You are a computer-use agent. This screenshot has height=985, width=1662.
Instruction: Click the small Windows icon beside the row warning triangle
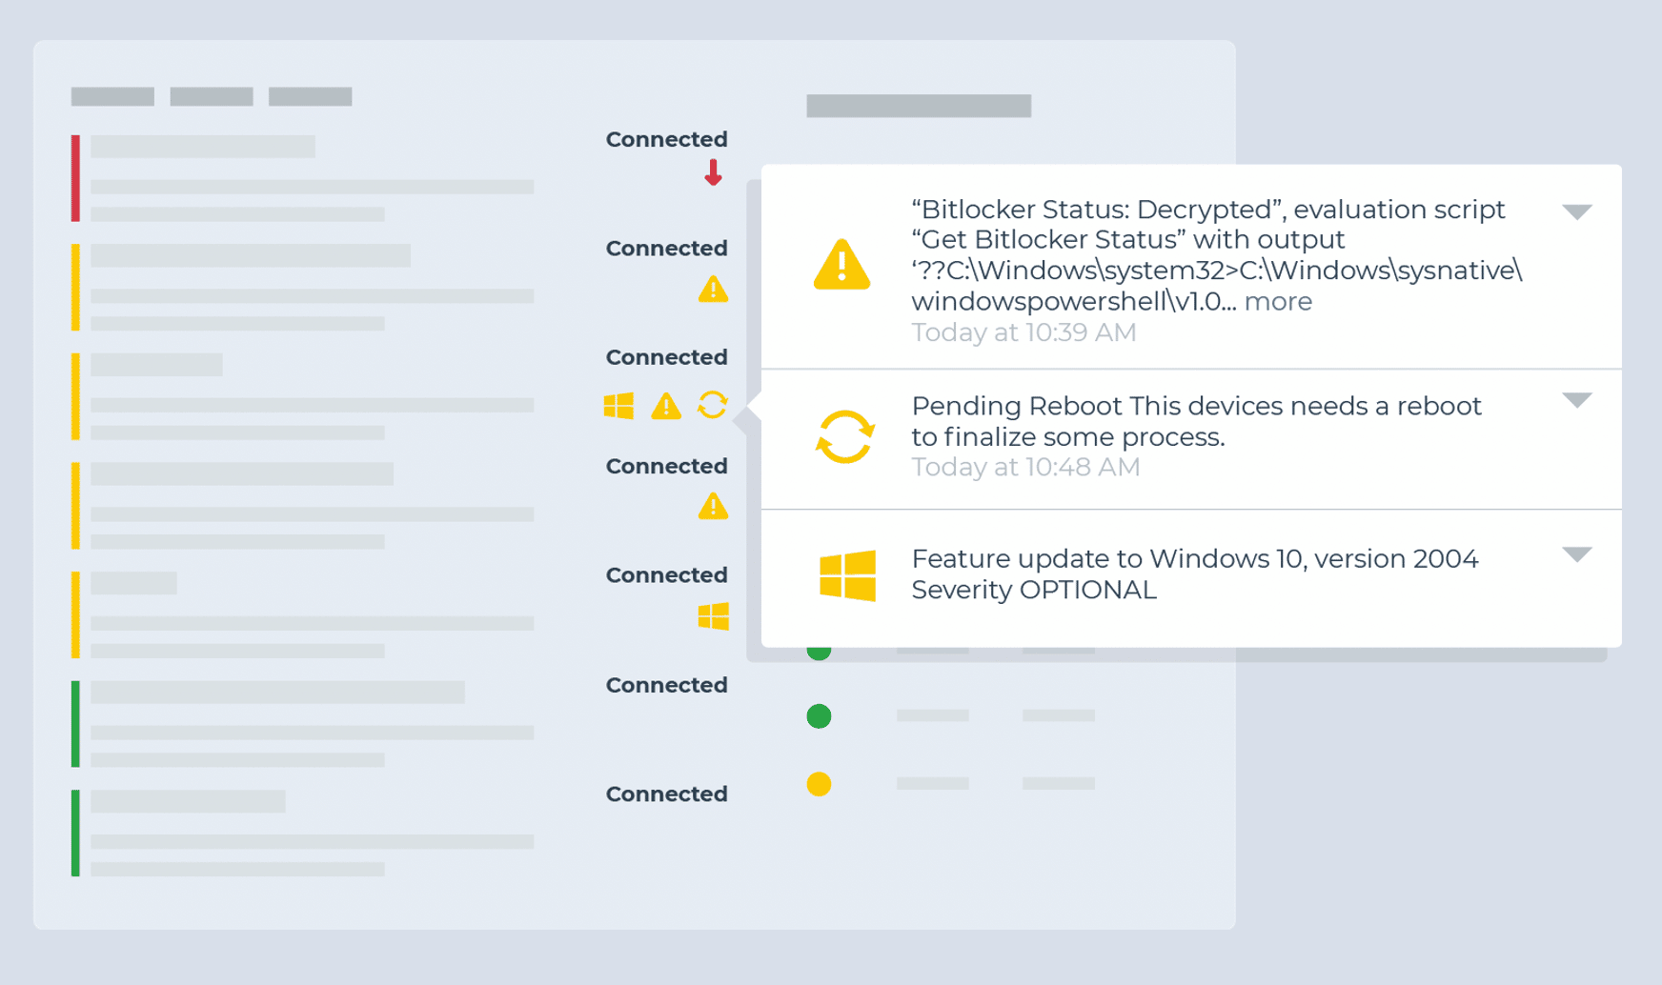618,406
